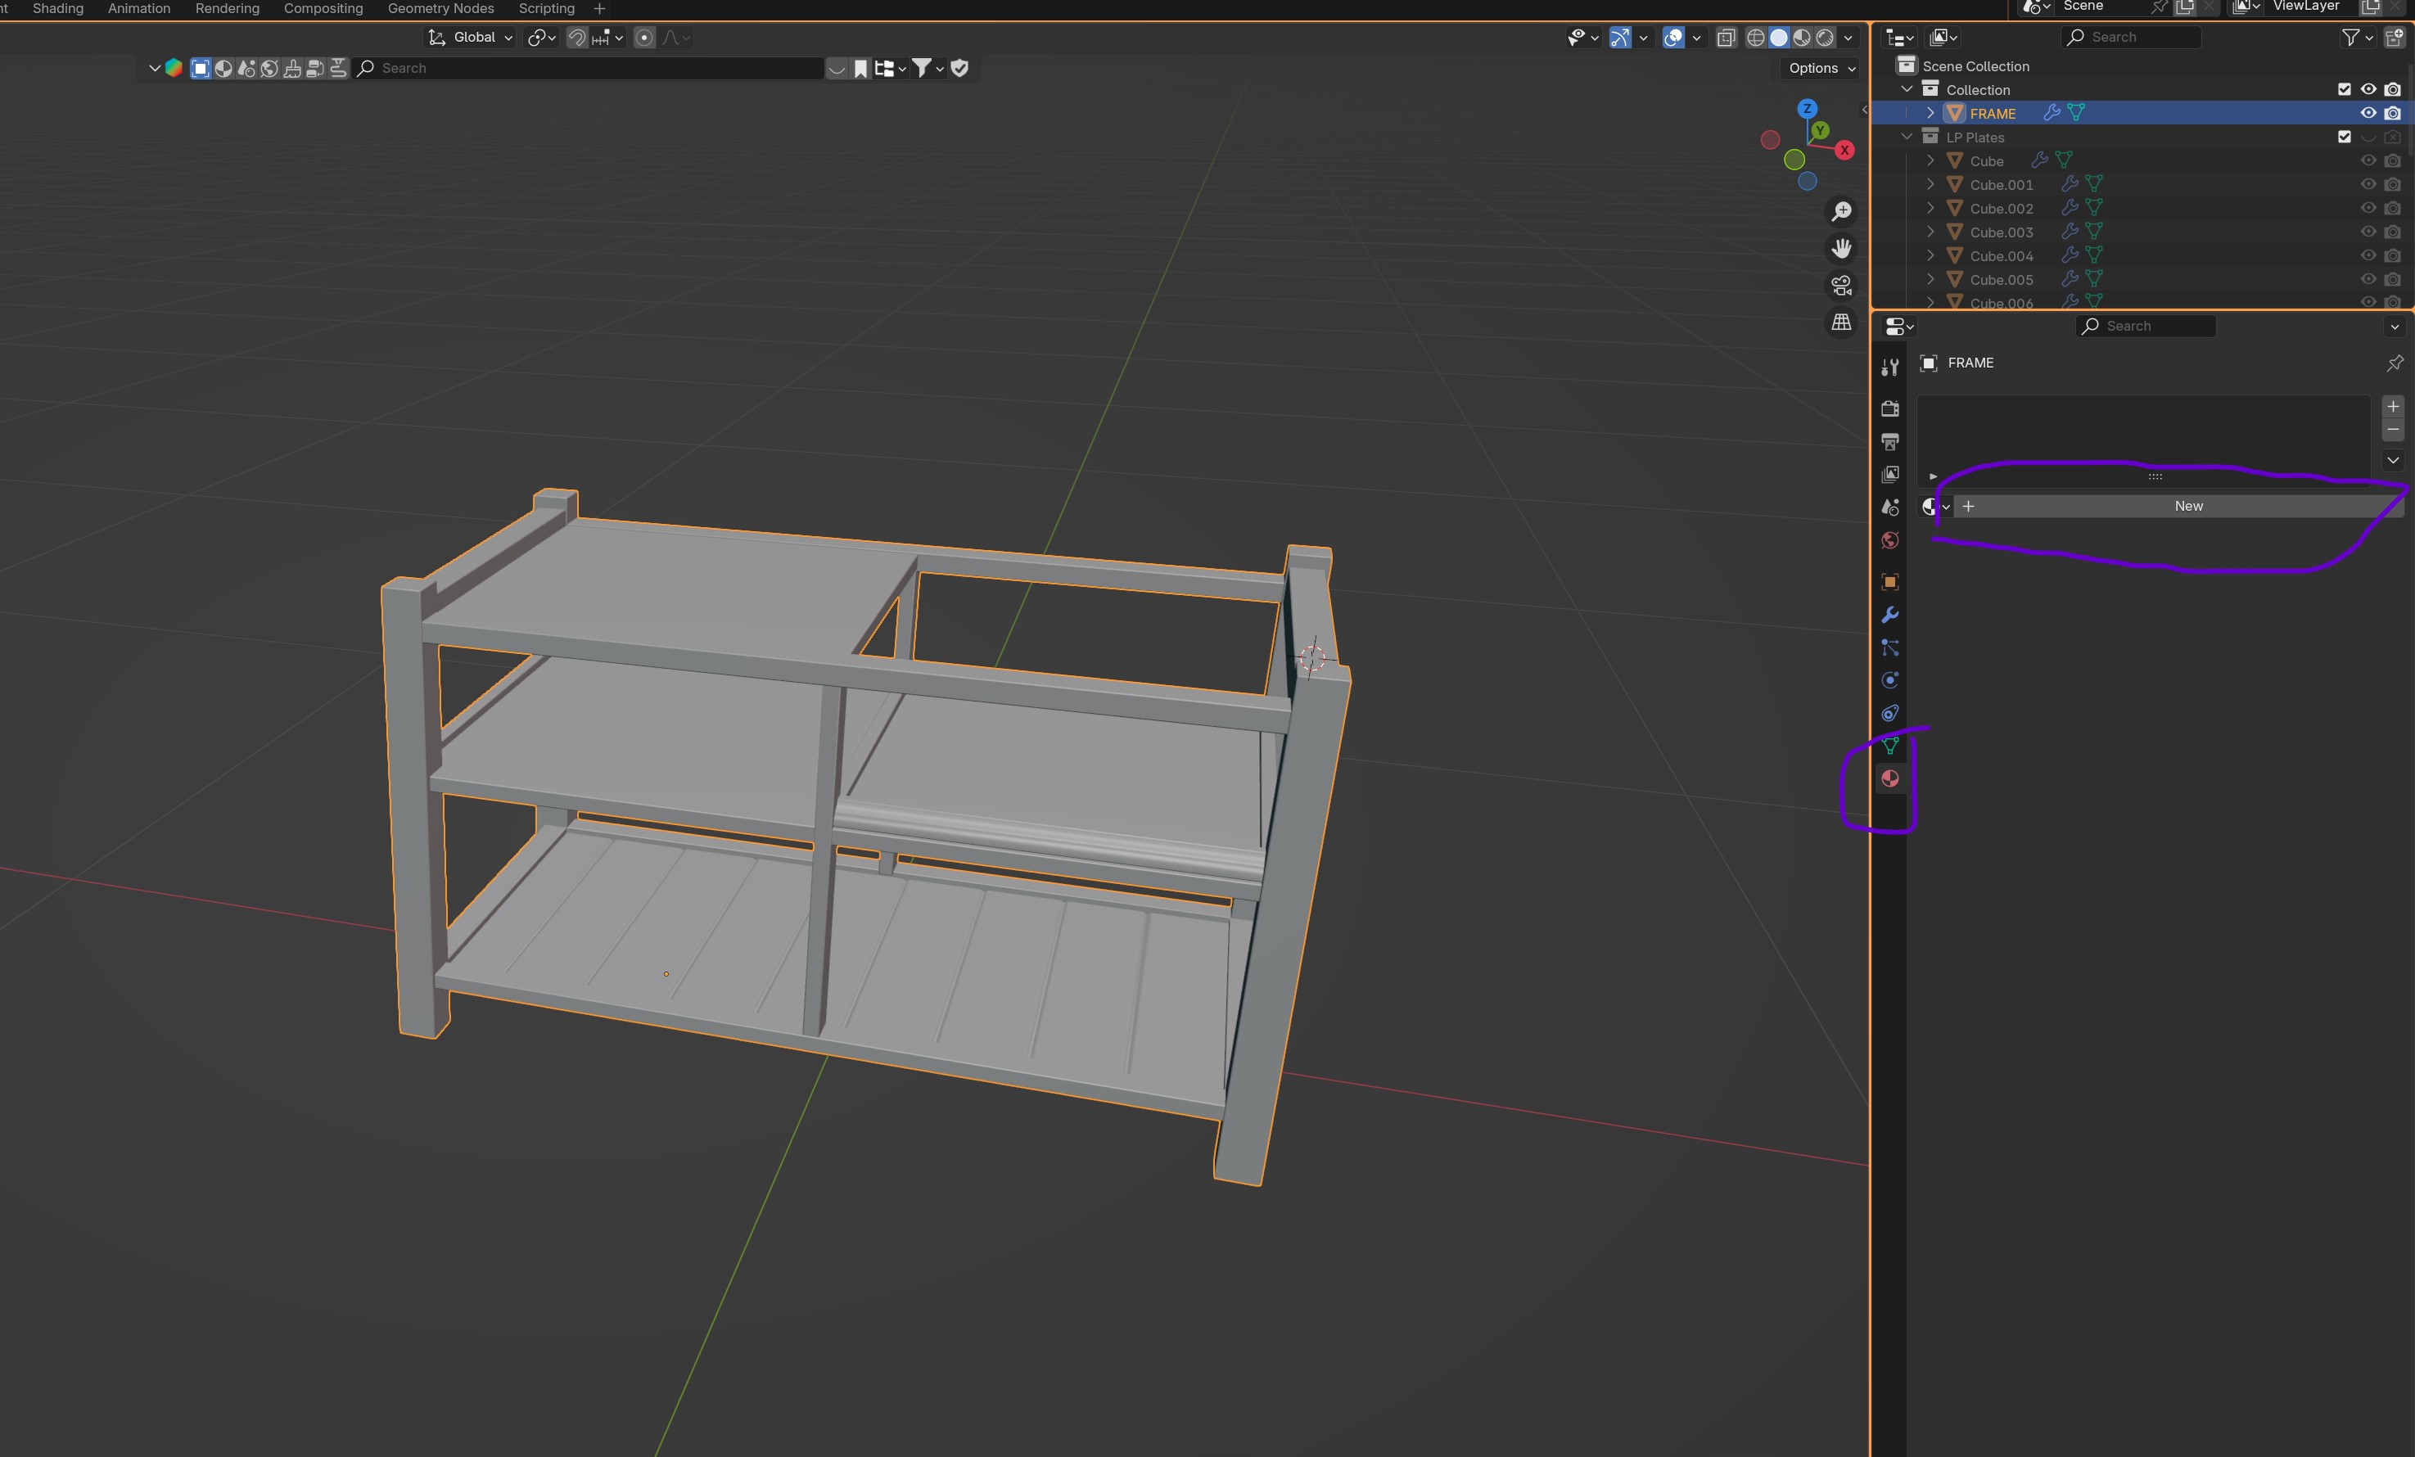
Task: Switch to wireframe viewport shading
Action: [x=1755, y=37]
